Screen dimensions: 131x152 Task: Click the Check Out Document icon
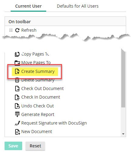[x=17, y=89]
